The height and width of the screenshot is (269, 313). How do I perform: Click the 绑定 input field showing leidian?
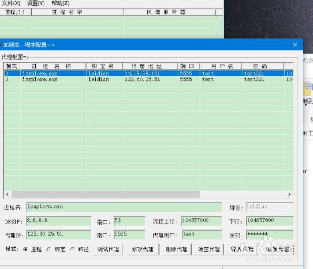coord(270,207)
